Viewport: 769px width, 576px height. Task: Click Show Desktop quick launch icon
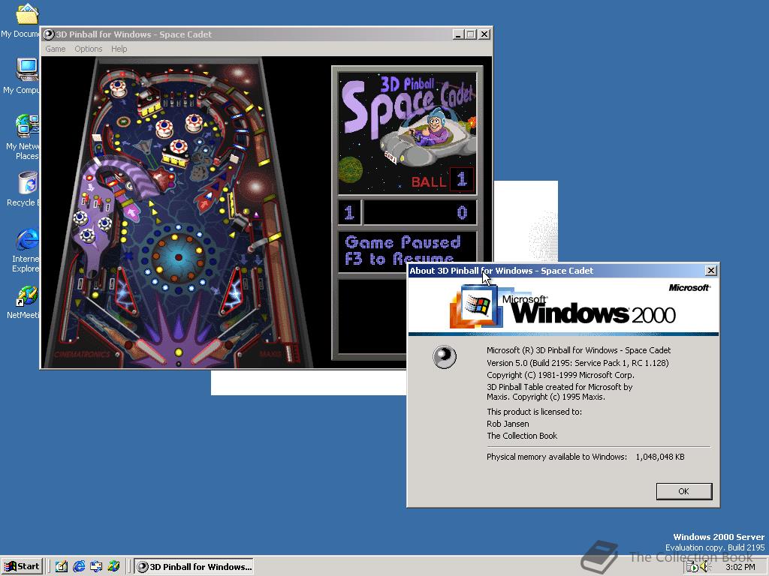point(62,567)
